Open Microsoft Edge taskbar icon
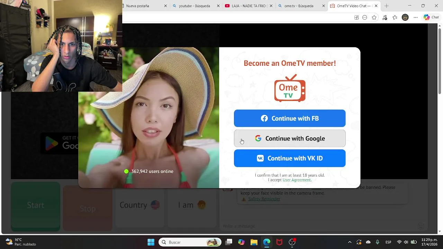 pyautogui.click(x=266, y=242)
